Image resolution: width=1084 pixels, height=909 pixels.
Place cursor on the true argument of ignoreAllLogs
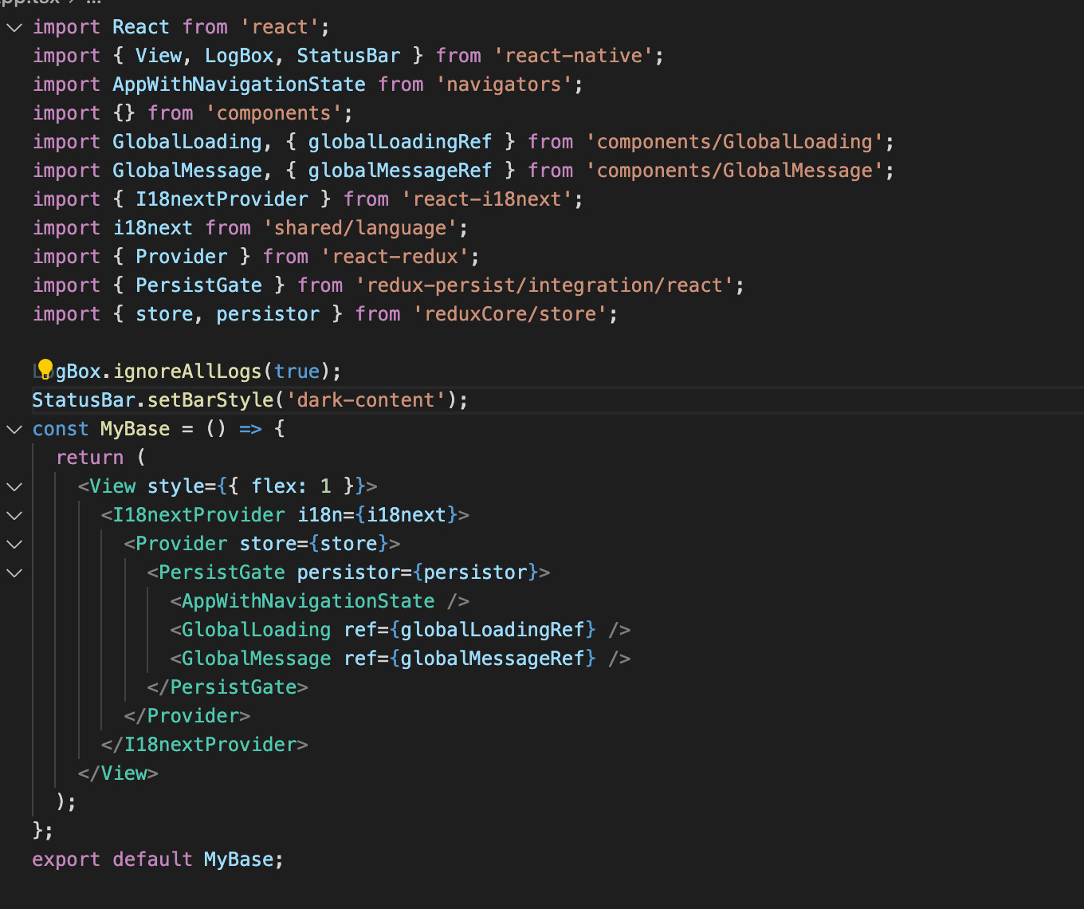pos(296,371)
